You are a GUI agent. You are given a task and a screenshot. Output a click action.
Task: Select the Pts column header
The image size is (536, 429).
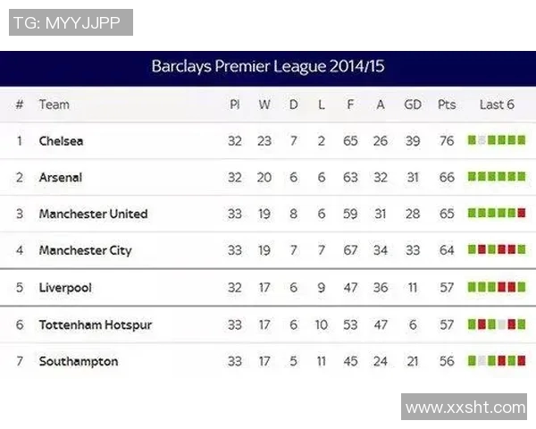click(x=447, y=105)
